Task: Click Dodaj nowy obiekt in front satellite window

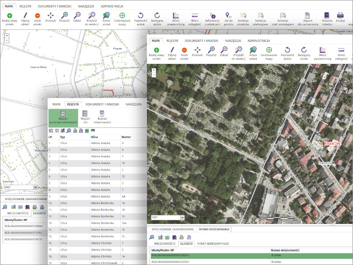Action: tap(157, 53)
